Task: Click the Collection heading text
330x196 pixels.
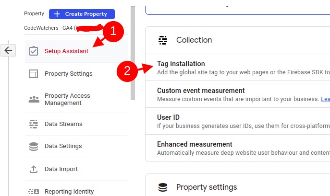Action: pos(194,40)
